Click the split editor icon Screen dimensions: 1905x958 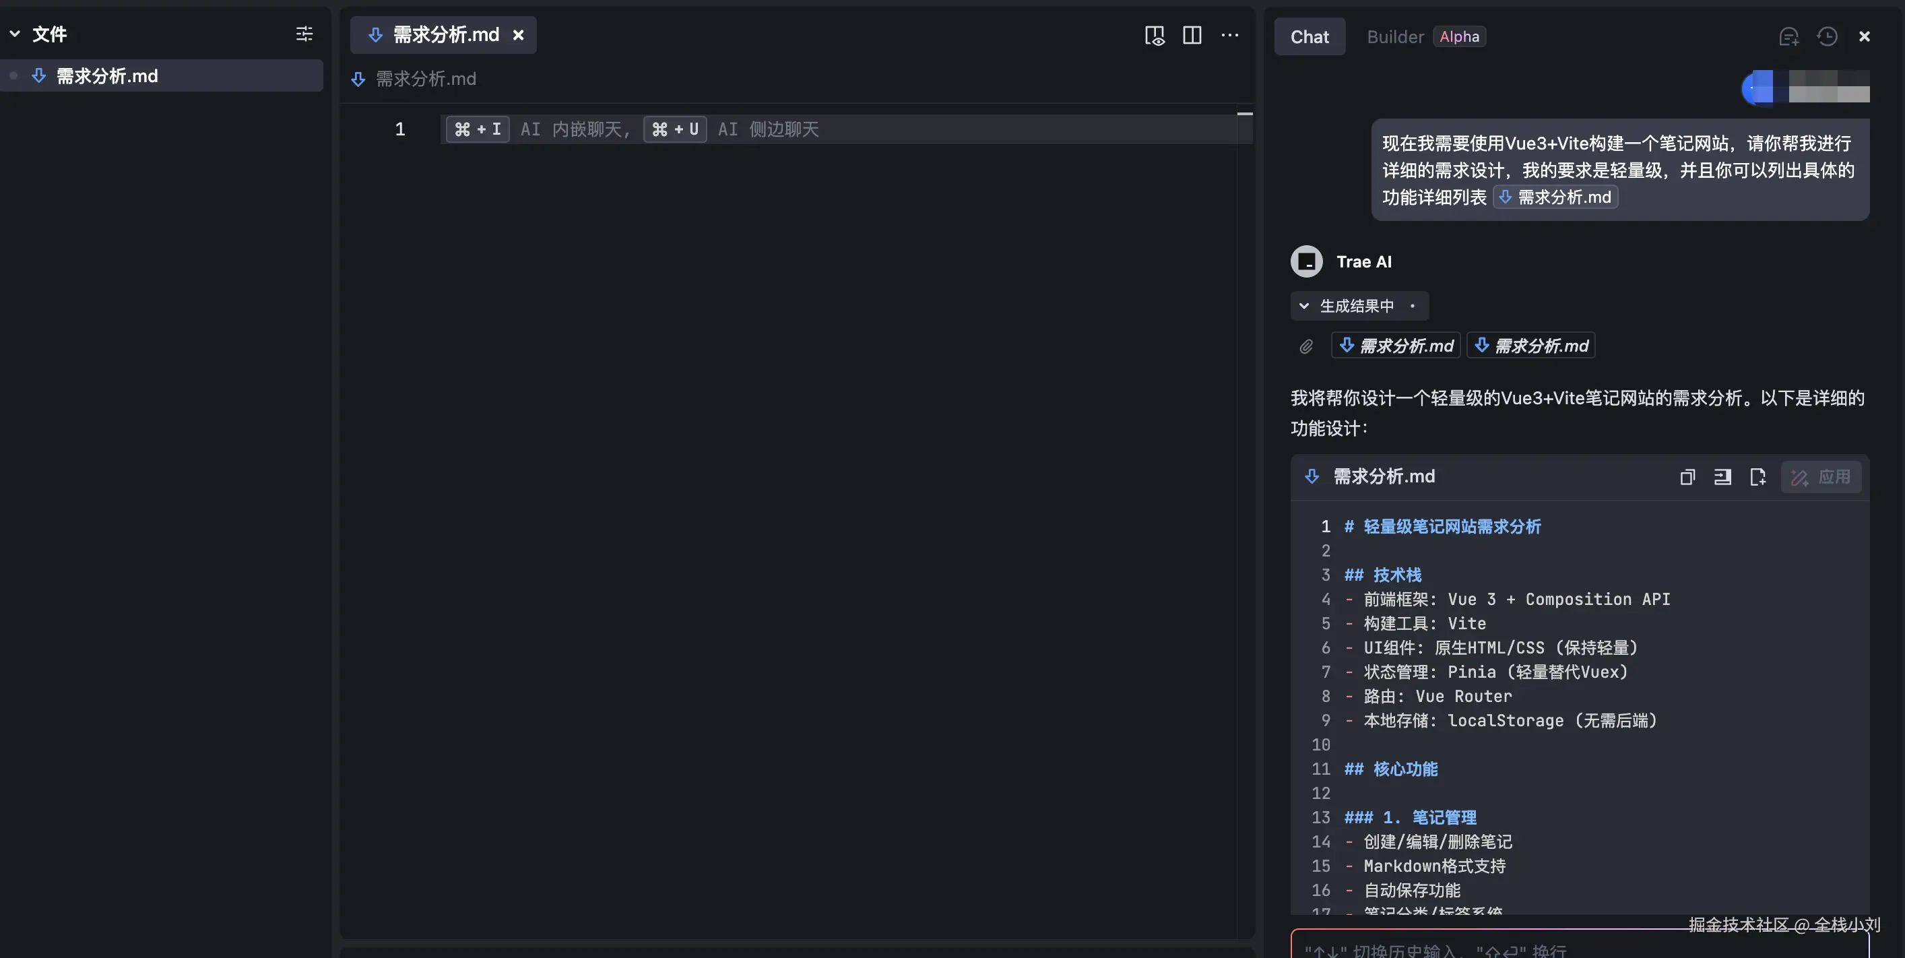click(1192, 36)
